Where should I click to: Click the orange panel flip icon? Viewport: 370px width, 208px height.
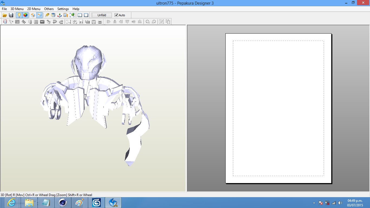click(66, 15)
